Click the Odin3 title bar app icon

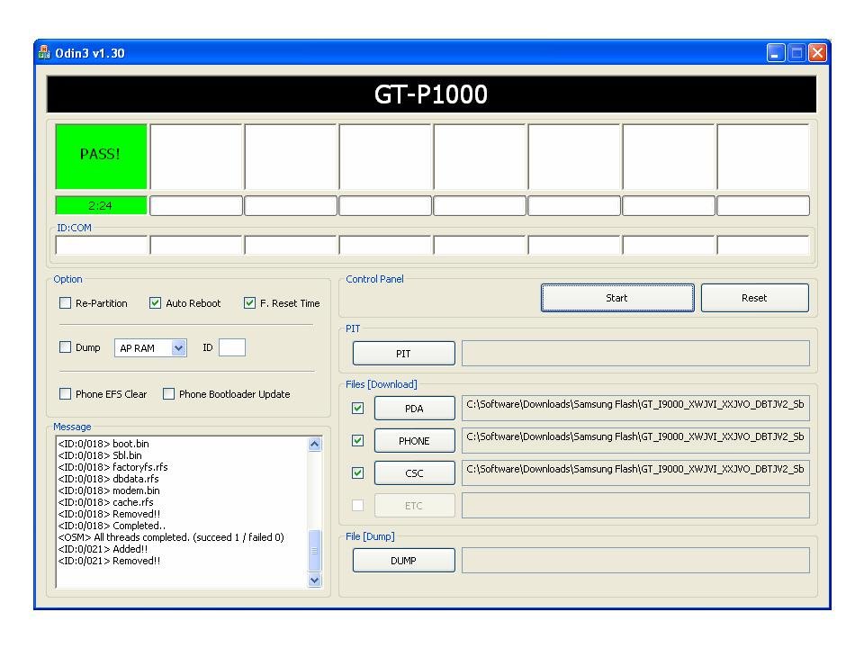pyautogui.click(x=44, y=53)
